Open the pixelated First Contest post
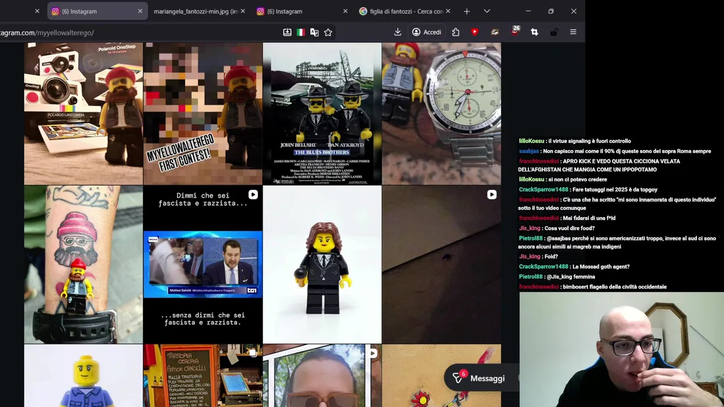 pyautogui.click(x=202, y=114)
